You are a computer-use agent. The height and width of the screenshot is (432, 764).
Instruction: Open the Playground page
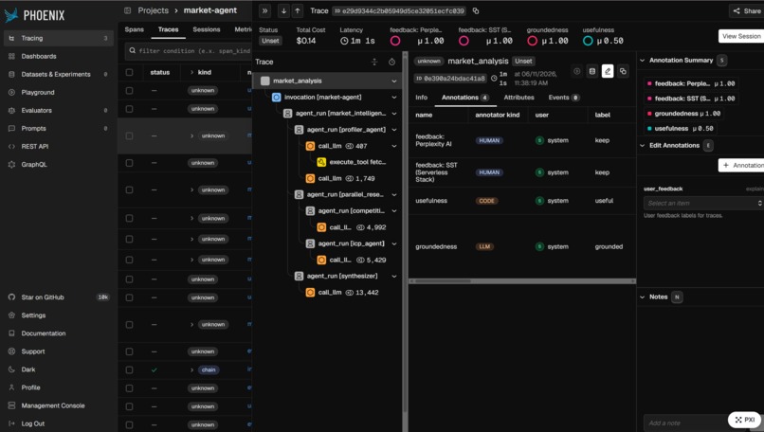pos(59,92)
